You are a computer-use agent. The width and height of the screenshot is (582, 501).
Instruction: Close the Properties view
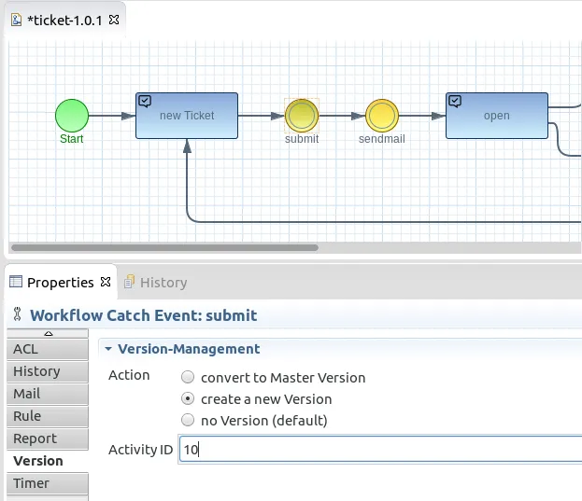coord(106,282)
